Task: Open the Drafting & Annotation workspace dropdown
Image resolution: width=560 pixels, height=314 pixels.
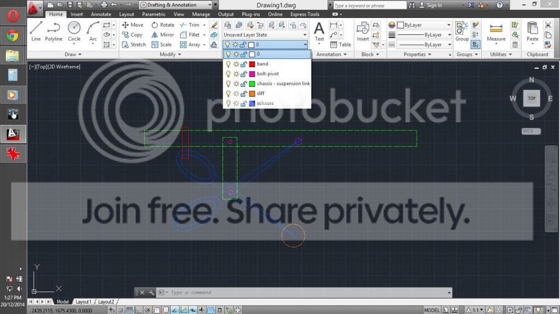Action: (208, 5)
